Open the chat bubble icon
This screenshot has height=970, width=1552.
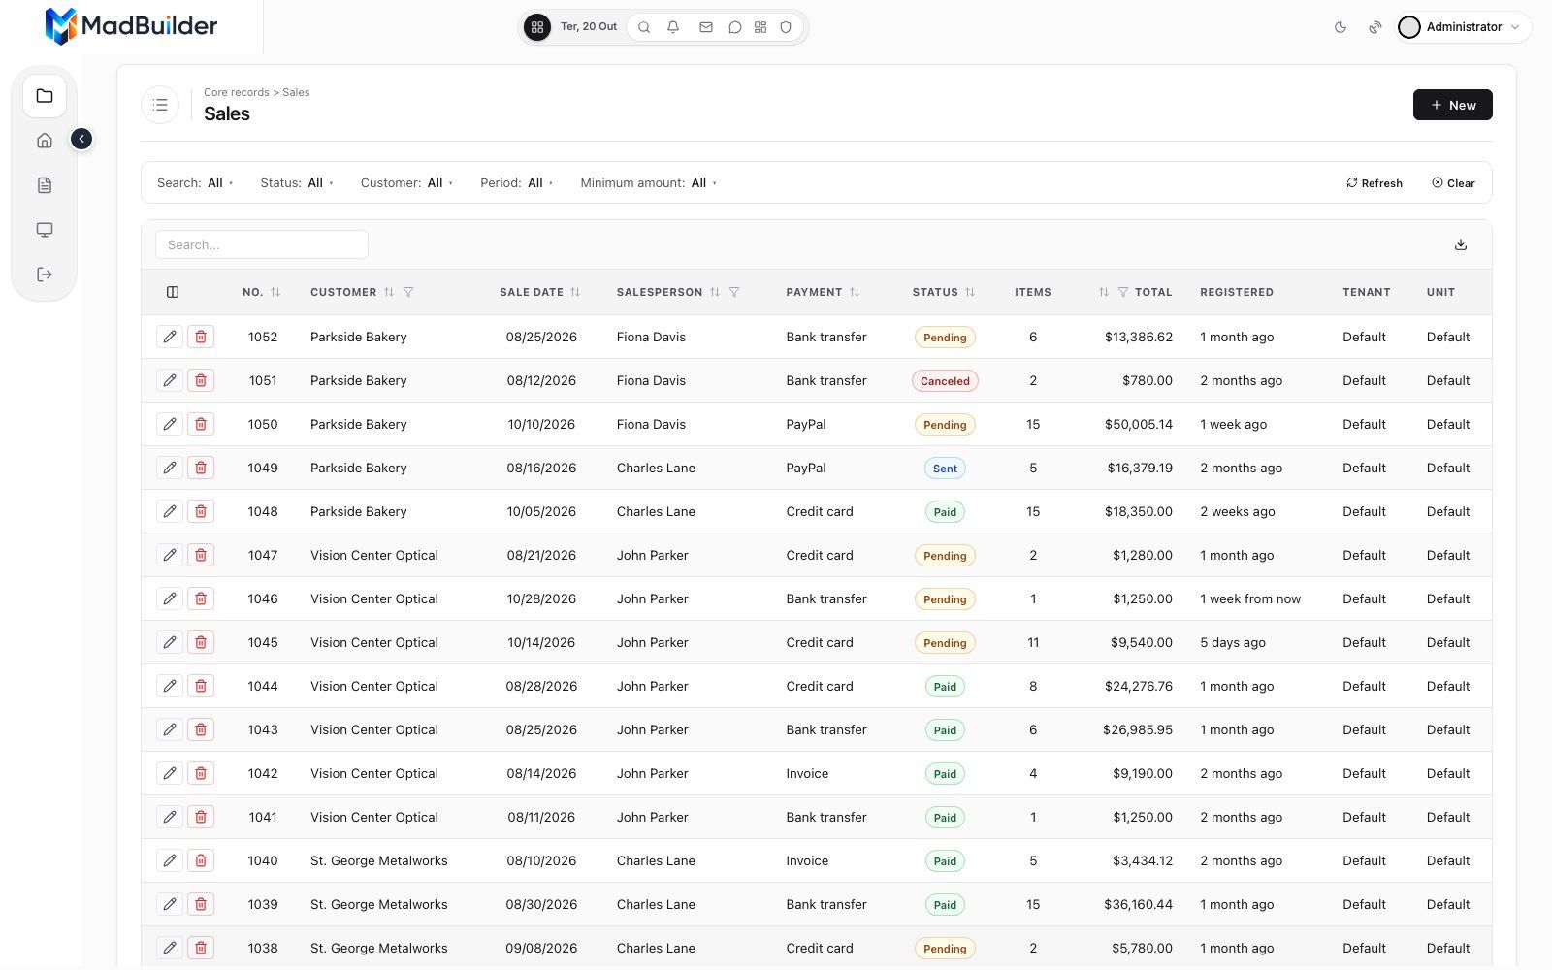click(x=735, y=27)
